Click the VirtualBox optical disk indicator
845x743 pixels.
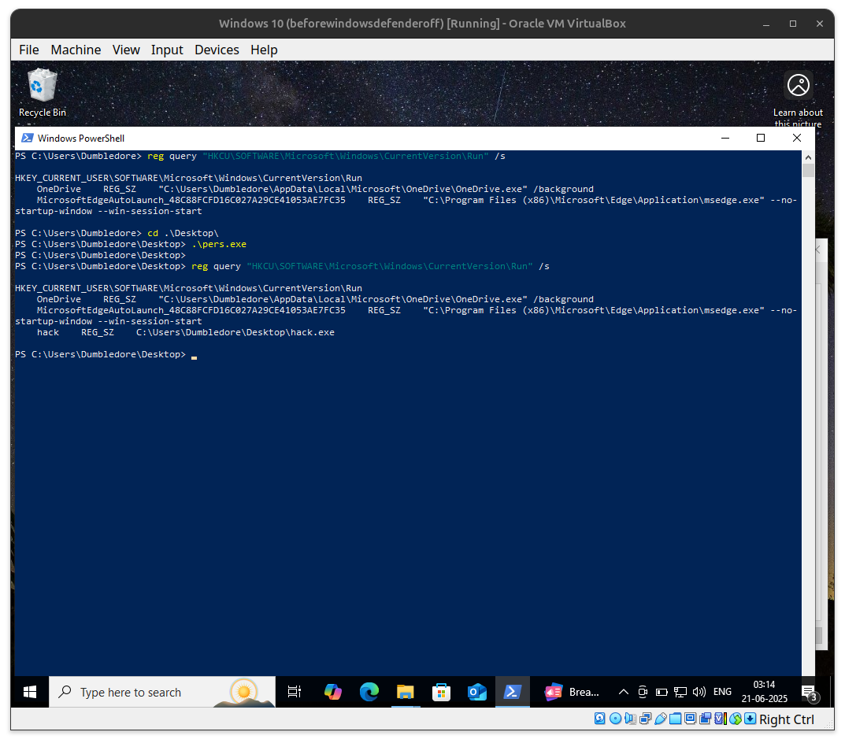615,719
